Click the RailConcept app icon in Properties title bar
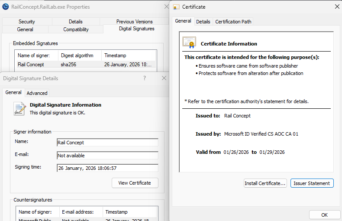The image size is (342, 221). [x=6, y=6]
